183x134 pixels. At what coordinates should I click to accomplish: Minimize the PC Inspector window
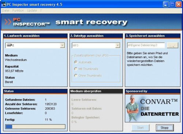click(166, 5)
